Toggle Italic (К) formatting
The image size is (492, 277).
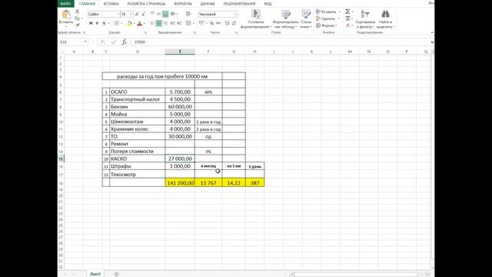(x=98, y=23)
